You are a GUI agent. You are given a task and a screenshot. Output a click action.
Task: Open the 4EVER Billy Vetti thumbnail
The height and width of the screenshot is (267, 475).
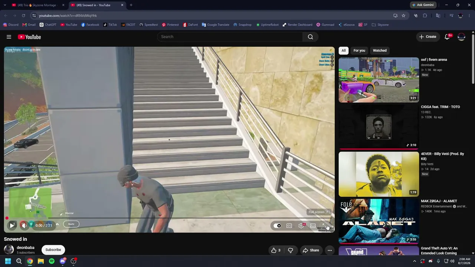coord(379,174)
